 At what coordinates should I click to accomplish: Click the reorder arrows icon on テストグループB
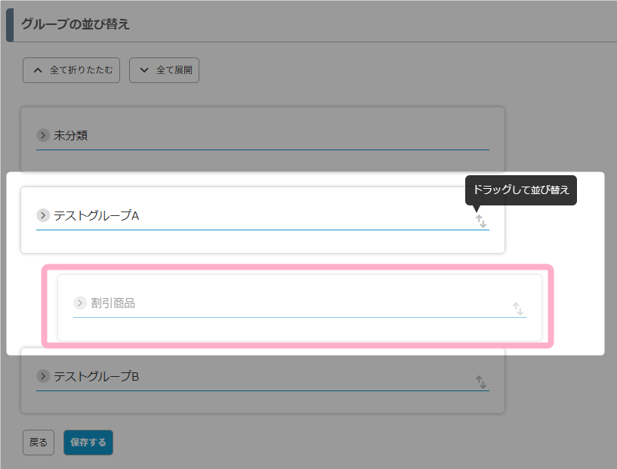(x=481, y=382)
